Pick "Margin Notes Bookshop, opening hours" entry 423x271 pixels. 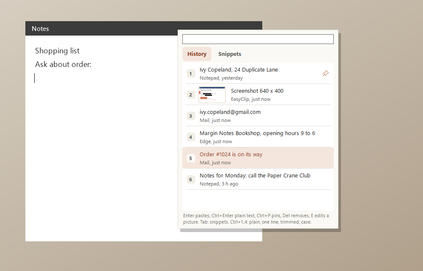pos(258,137)
